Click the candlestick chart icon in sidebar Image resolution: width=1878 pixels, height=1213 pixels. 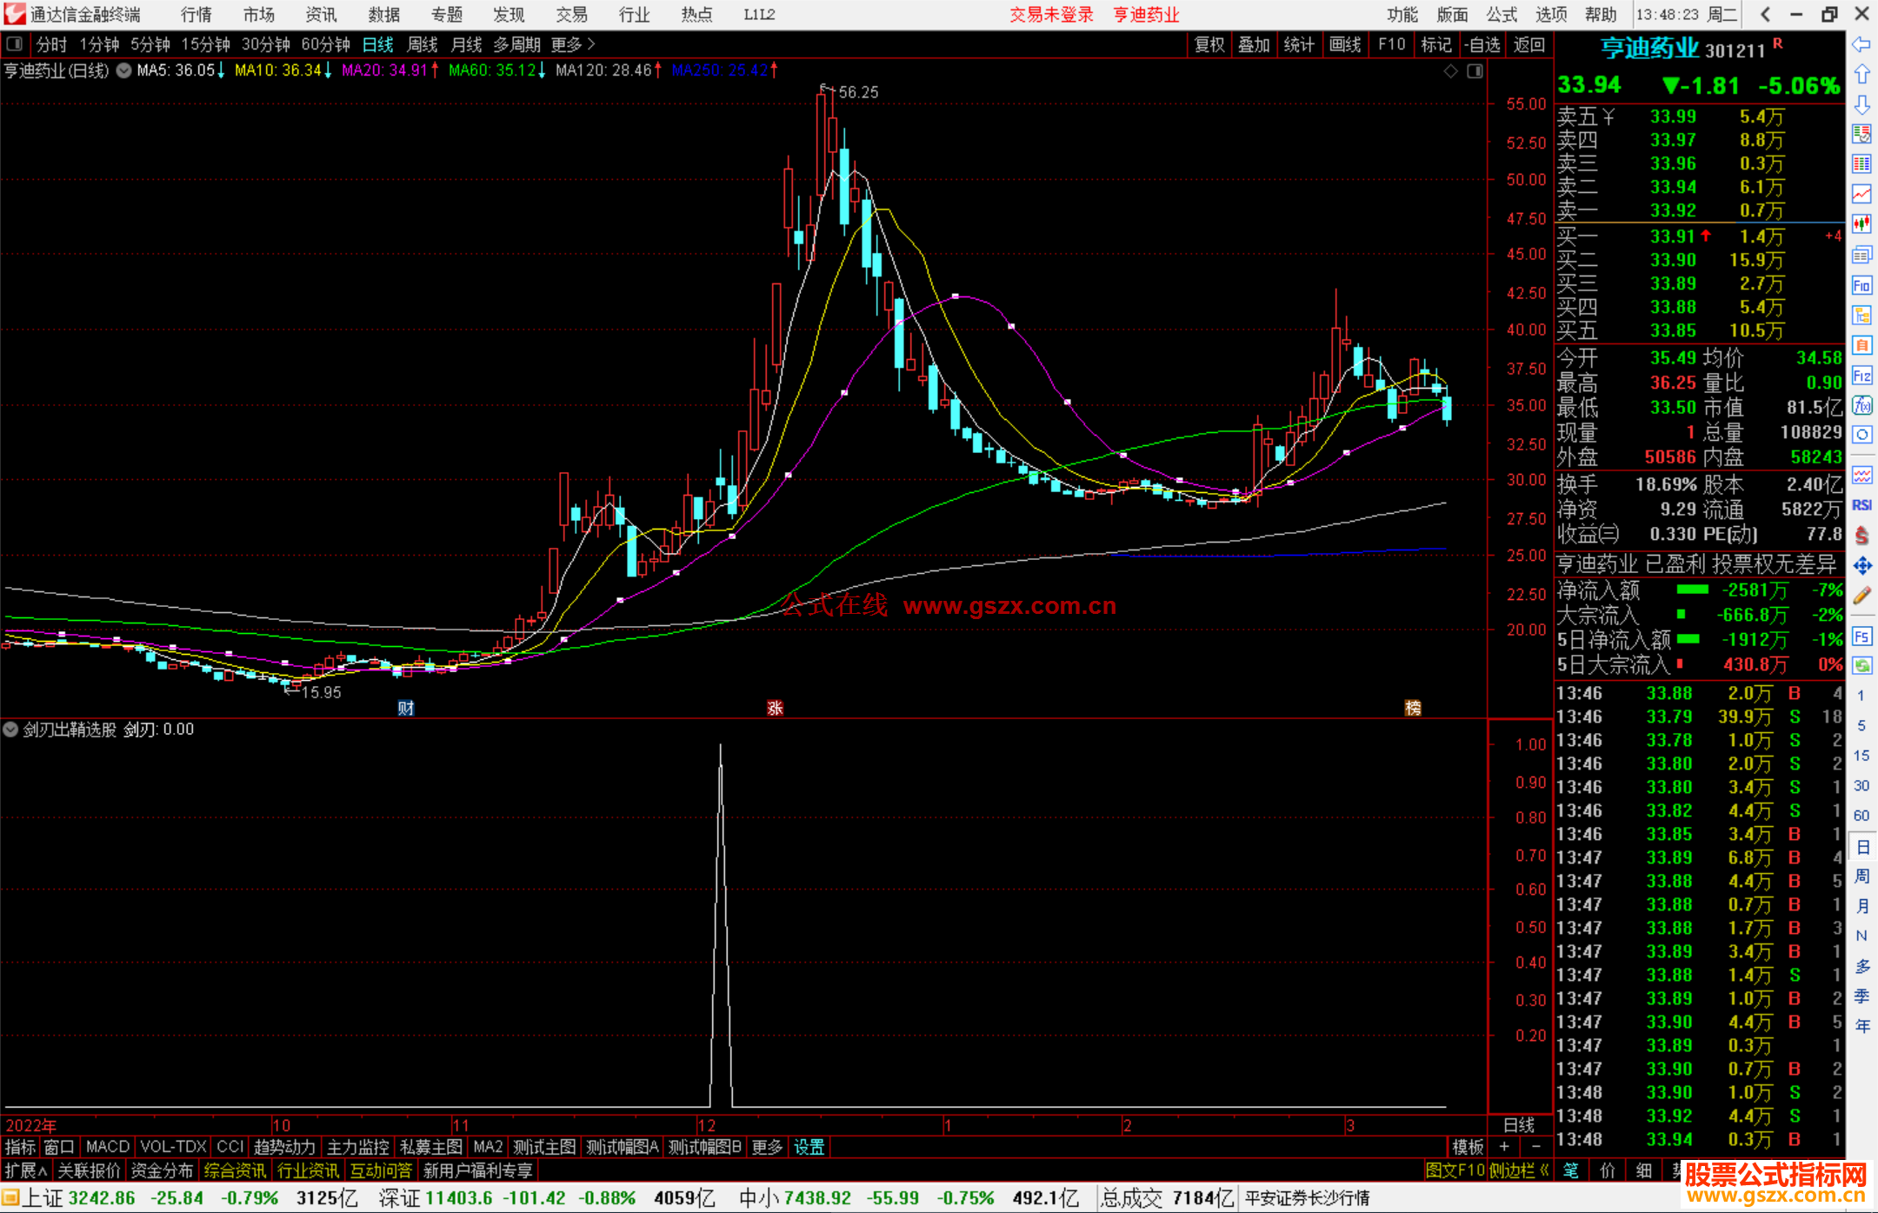click(x=1861, y=224)
